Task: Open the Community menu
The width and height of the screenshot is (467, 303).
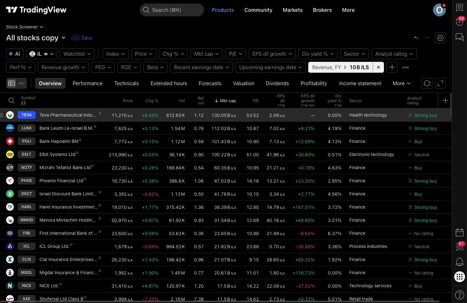Action: click(x=258, y=10)
